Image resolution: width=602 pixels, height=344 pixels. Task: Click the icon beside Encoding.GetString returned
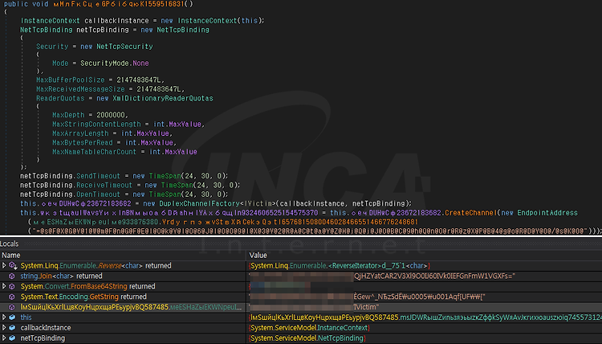coord(12,297)
